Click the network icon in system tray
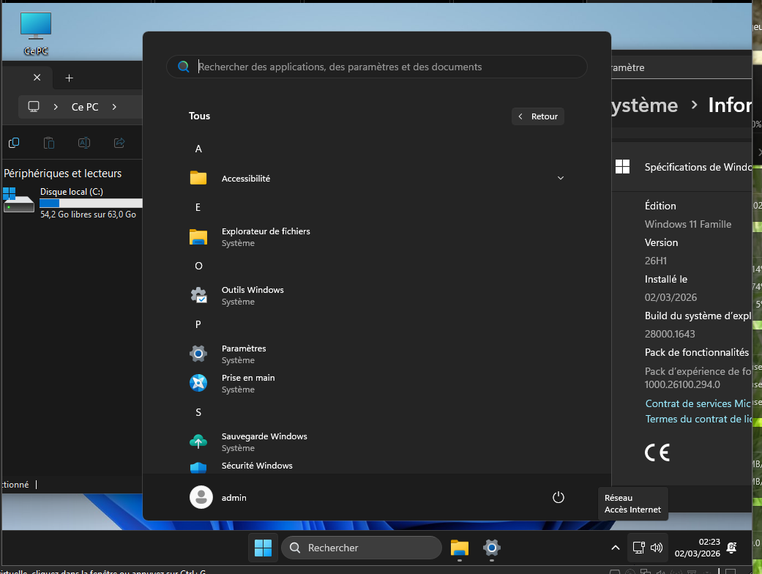Viewport: 762px width, 574px height. [638, 548]
